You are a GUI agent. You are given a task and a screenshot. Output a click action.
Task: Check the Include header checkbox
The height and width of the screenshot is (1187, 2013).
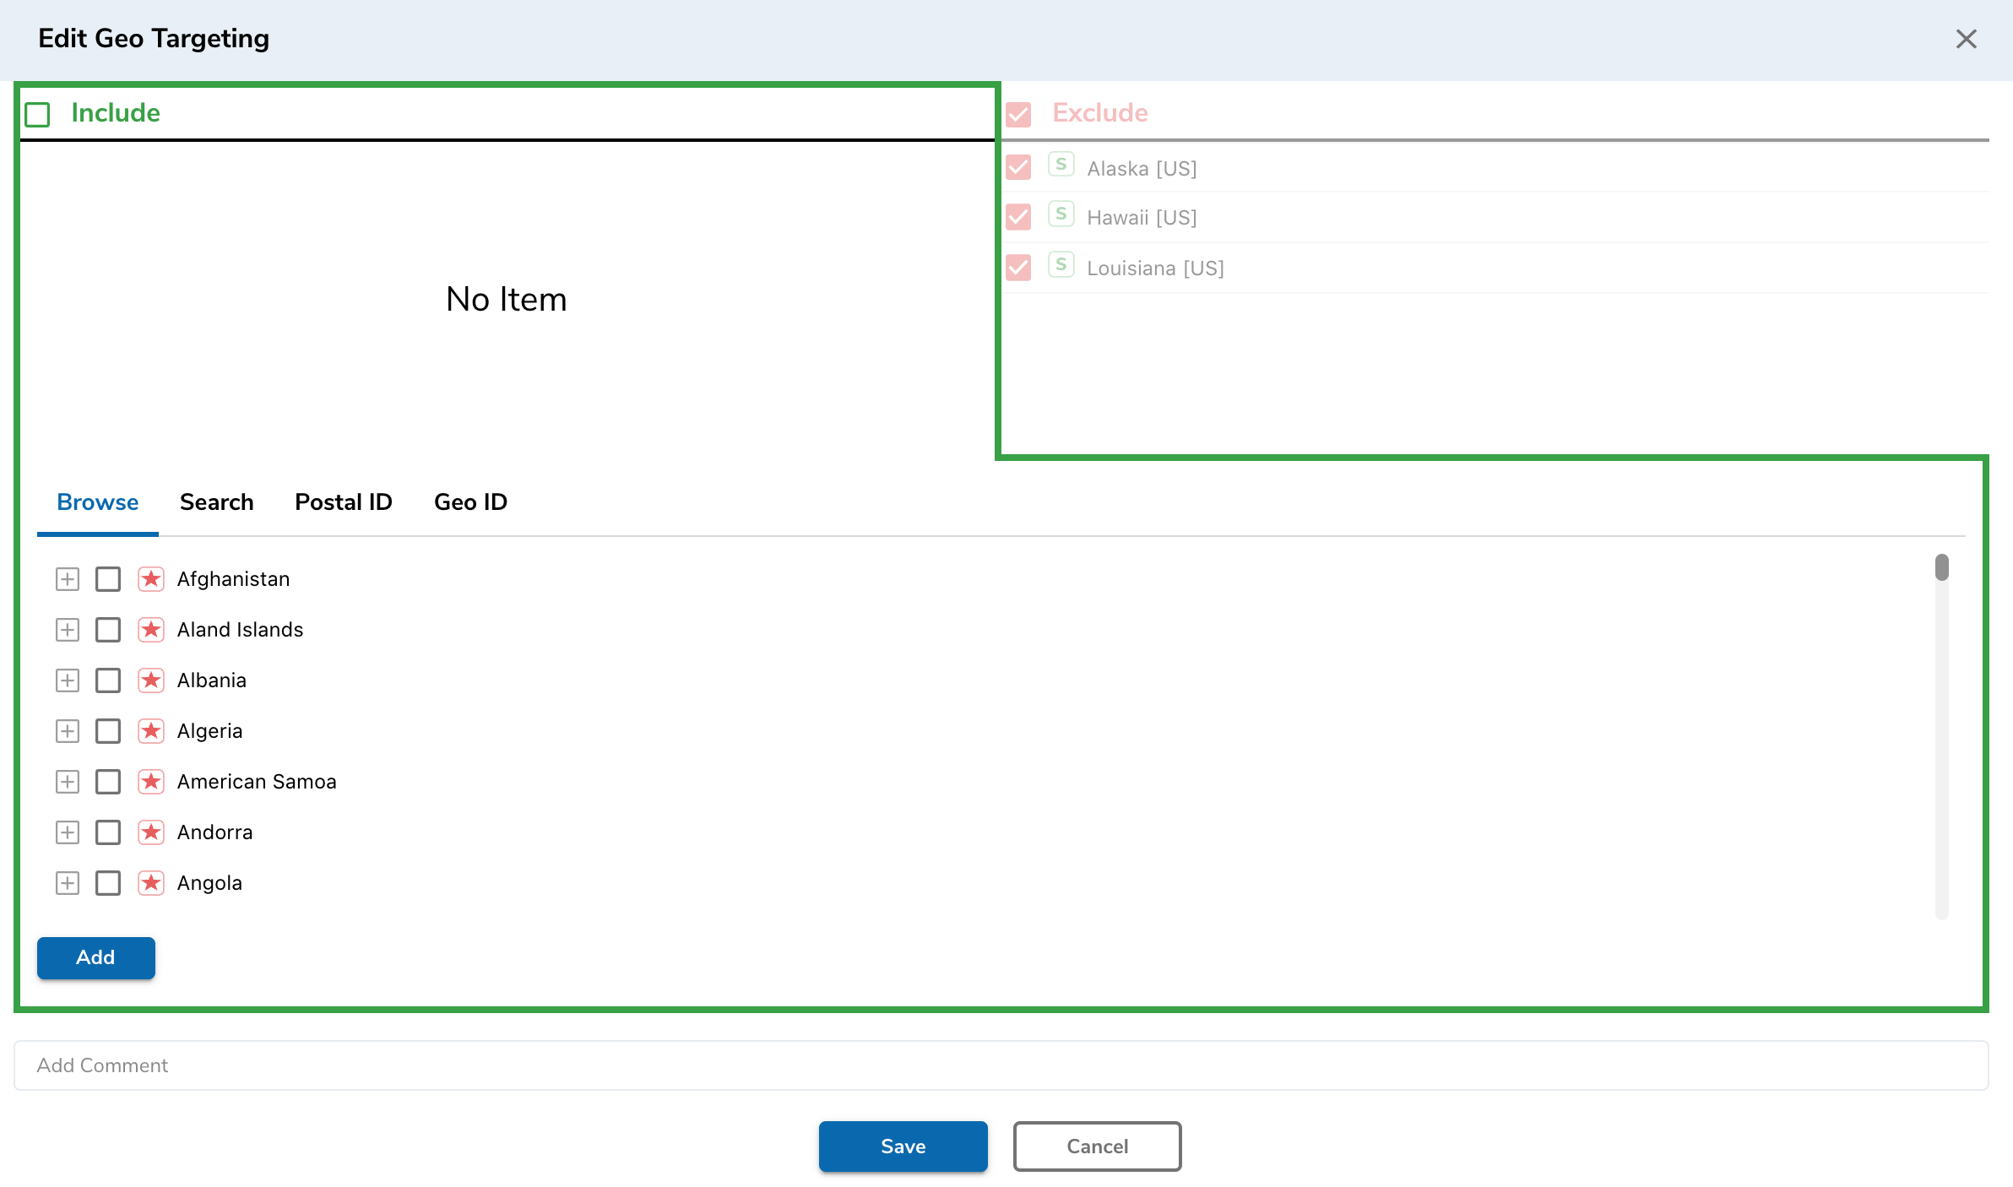click(38, 114)
